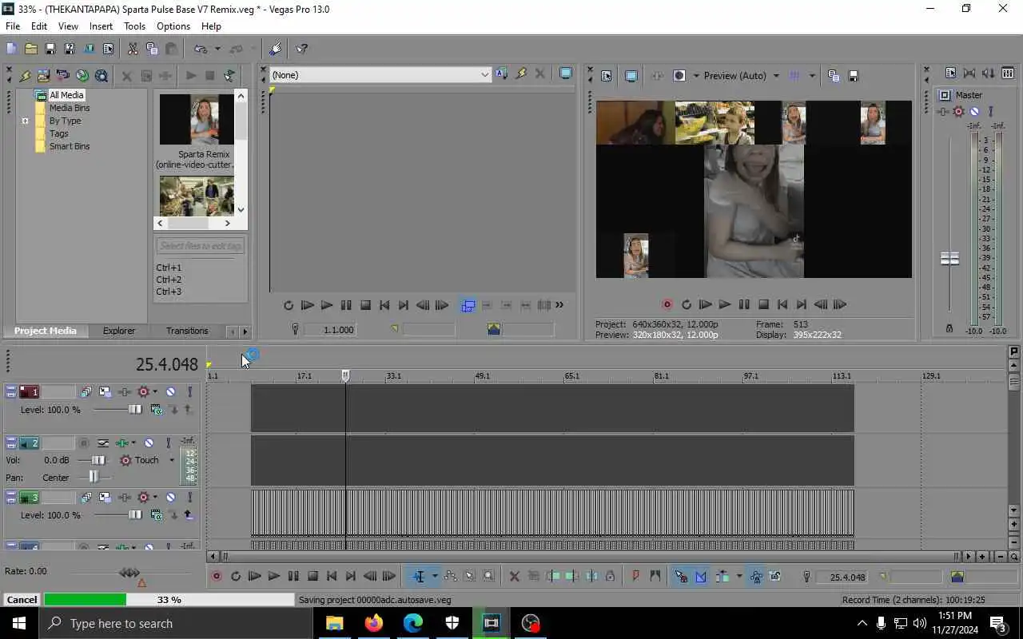Screen dimensions: 1023x639
Task: Switch to the Explorer tab
Action: click(x=119, y=331)
